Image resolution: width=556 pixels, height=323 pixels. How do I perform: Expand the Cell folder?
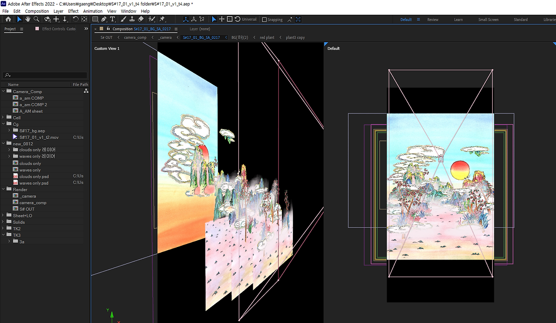(x=3, y=117)
